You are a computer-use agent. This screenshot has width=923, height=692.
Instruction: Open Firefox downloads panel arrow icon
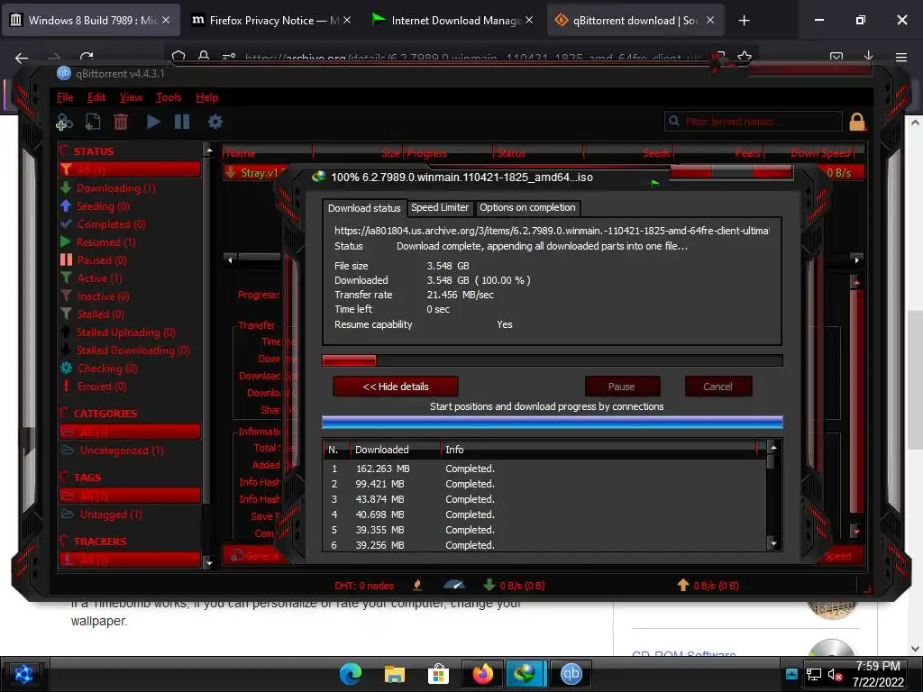pyautogui.click(x=868, y=56)
